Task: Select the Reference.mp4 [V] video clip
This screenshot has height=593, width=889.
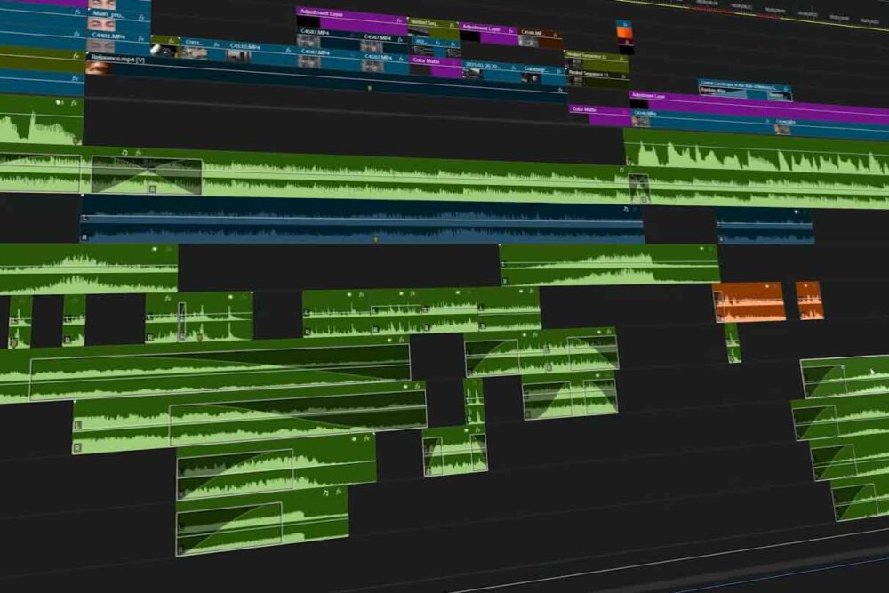Action: pyautogui.click(x=326, y=79)
